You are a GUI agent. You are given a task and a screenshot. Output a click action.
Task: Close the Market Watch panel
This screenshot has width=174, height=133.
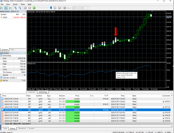pyautogui.click(x=25, y=12)
